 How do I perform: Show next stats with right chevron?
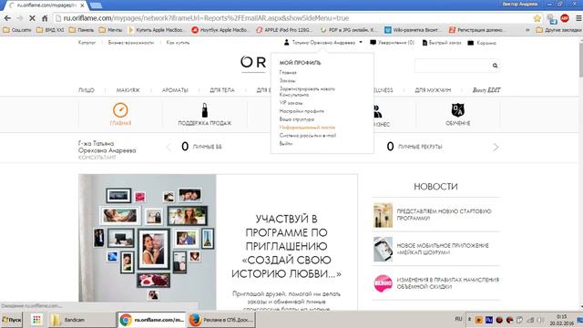[496, 148]
